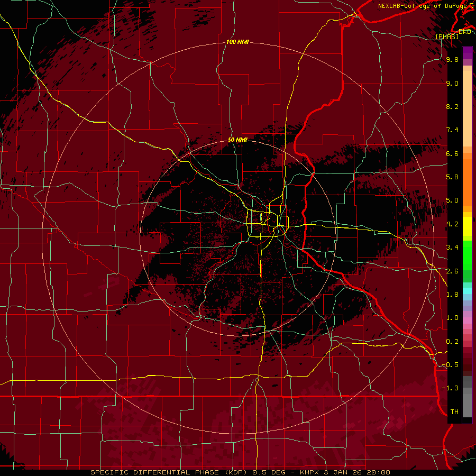The height and width of the screenshot is (476, 476).
Task: Click the 5.8 value on the scale
Action: coord(452,177)
